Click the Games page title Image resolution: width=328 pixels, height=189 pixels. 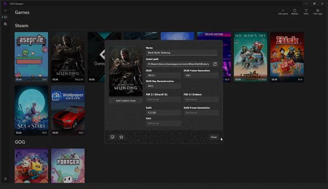click(22, 12)
